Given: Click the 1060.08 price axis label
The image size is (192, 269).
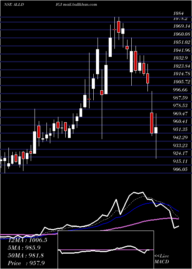Looking at the screenshot, I should (182, 34).
